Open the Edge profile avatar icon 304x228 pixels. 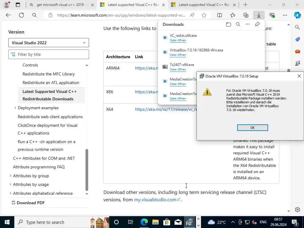[7, 5]
